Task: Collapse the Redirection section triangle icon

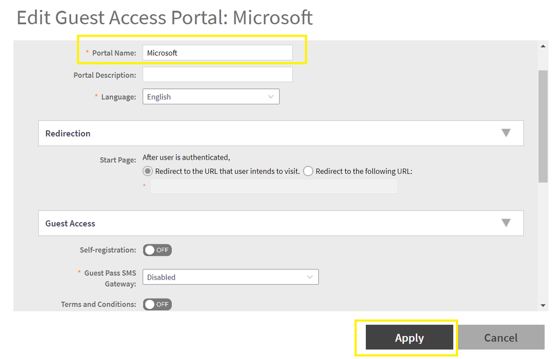Action: 506,133
